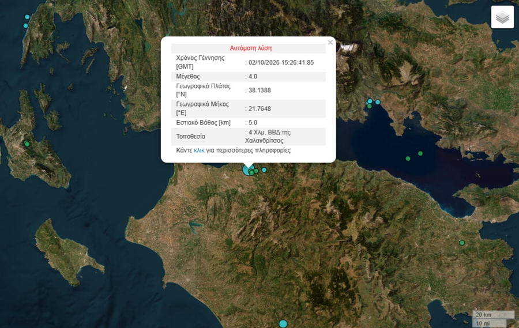Click the '20 km' scale bar

pos(493,314)
